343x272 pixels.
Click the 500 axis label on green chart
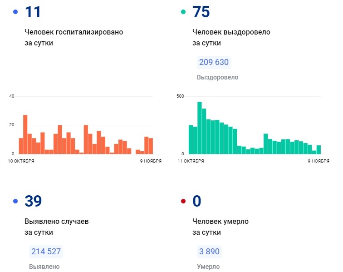(180, 96)
